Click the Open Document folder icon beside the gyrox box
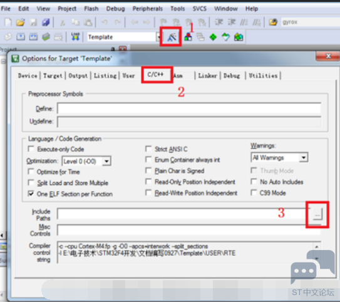Screen dimensions: 340x302 [x=273, y=22]
